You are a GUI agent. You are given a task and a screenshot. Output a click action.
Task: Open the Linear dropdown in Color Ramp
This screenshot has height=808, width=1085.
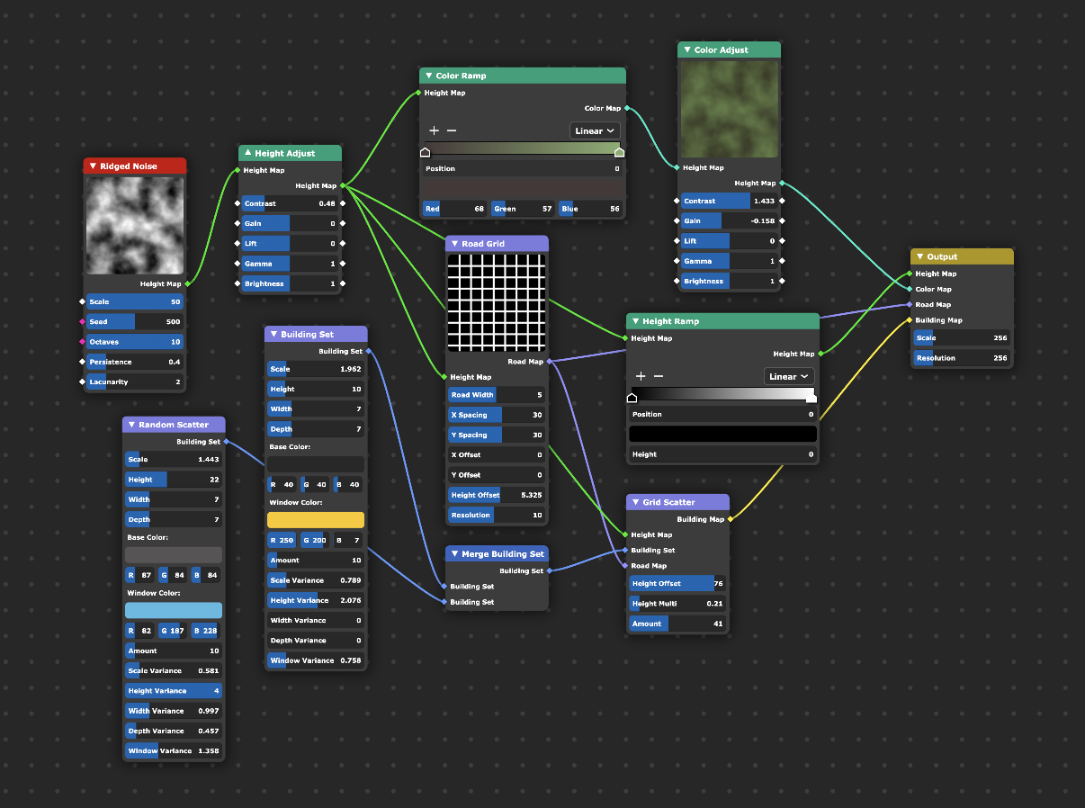coord(595,131)
